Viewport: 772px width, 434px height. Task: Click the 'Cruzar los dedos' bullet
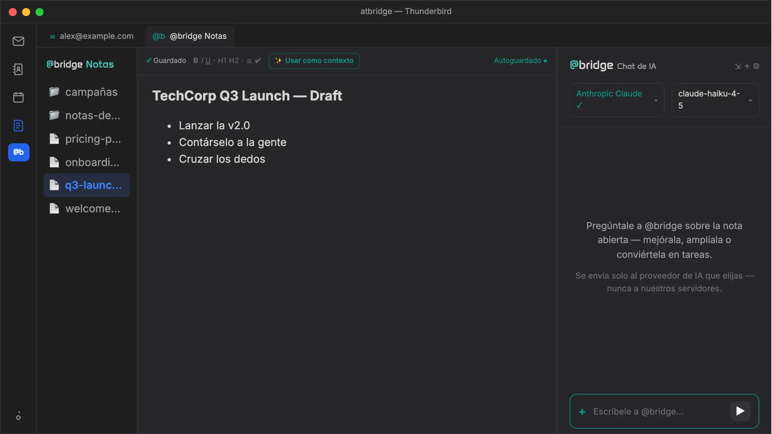click(222, 159)
